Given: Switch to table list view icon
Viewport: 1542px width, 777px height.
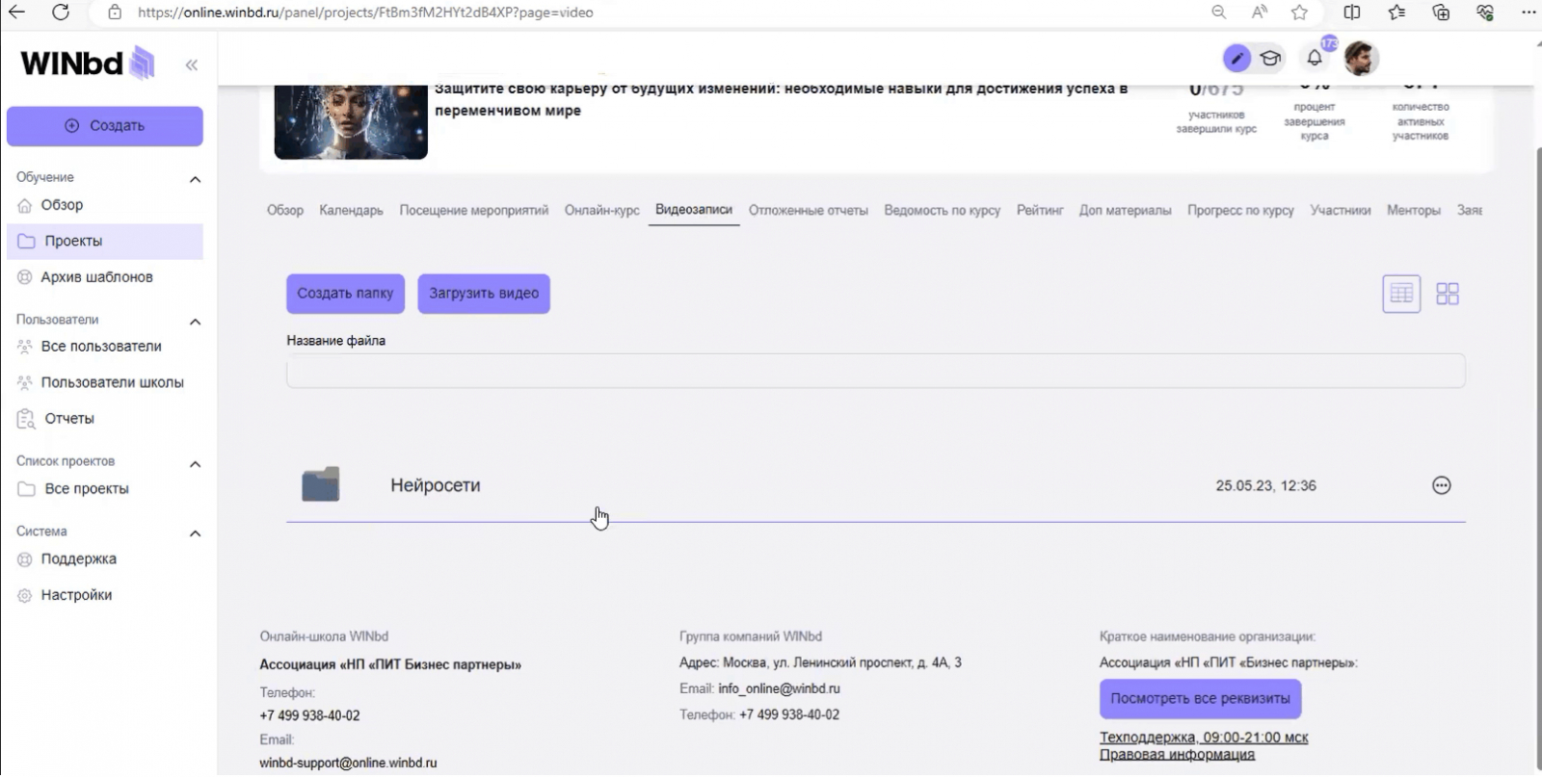Looking at the screenshot, I should click(x=1401, y=294).
